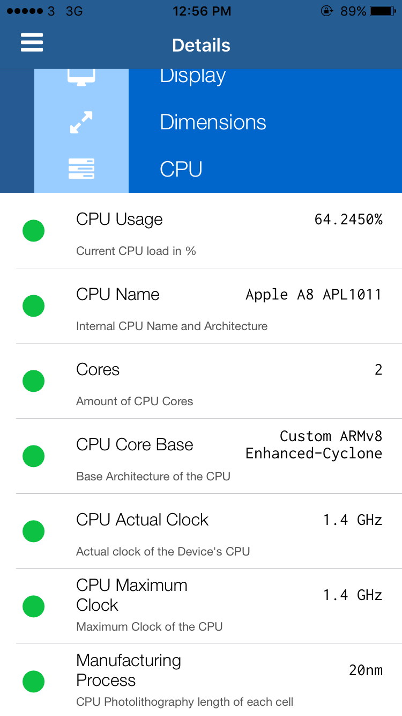Tap the green circle beside Cores

[33, 381]
